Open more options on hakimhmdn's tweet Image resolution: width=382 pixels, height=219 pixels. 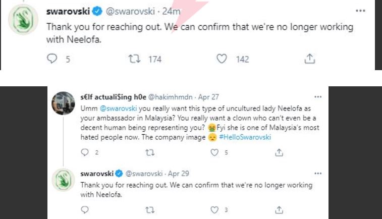(317, 96)
